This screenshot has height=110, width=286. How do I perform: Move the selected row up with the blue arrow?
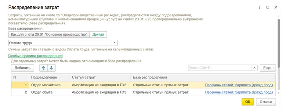coord(43,68)
